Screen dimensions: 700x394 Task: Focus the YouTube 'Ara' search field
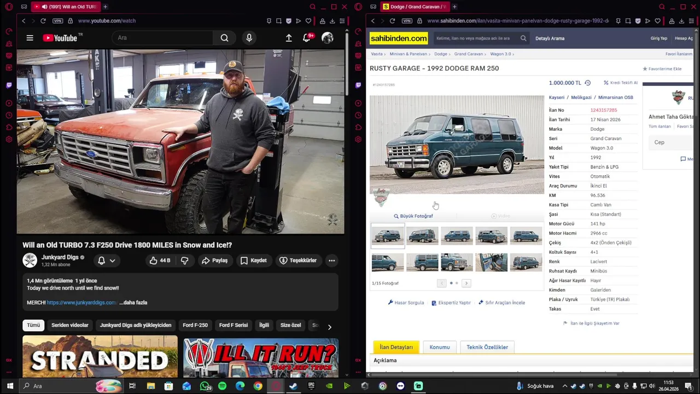[163, 38]
